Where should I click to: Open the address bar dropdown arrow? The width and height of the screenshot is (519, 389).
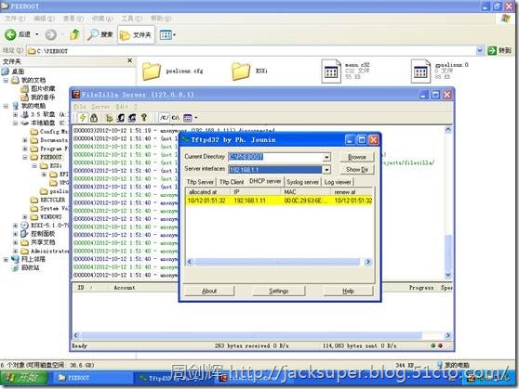click(480, 50)
